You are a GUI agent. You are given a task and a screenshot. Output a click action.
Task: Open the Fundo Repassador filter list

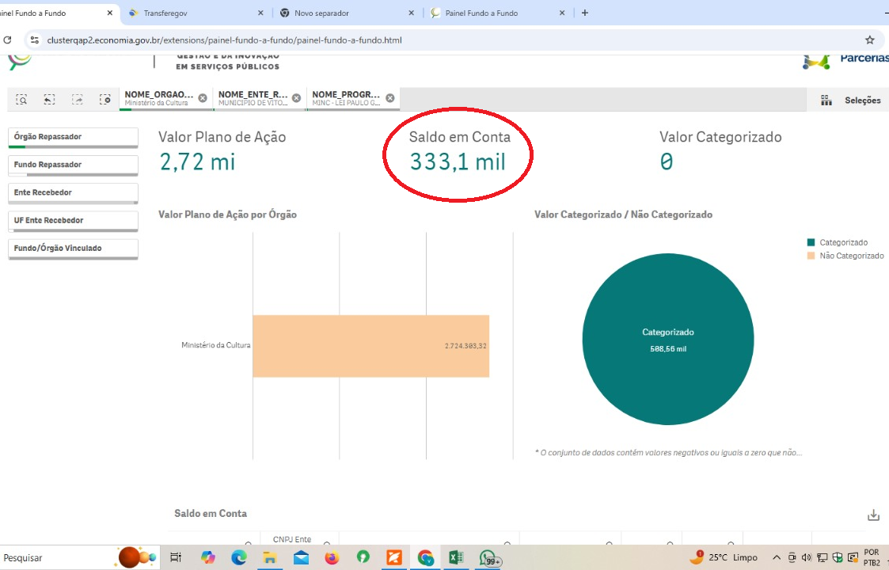tap(73, 165)
